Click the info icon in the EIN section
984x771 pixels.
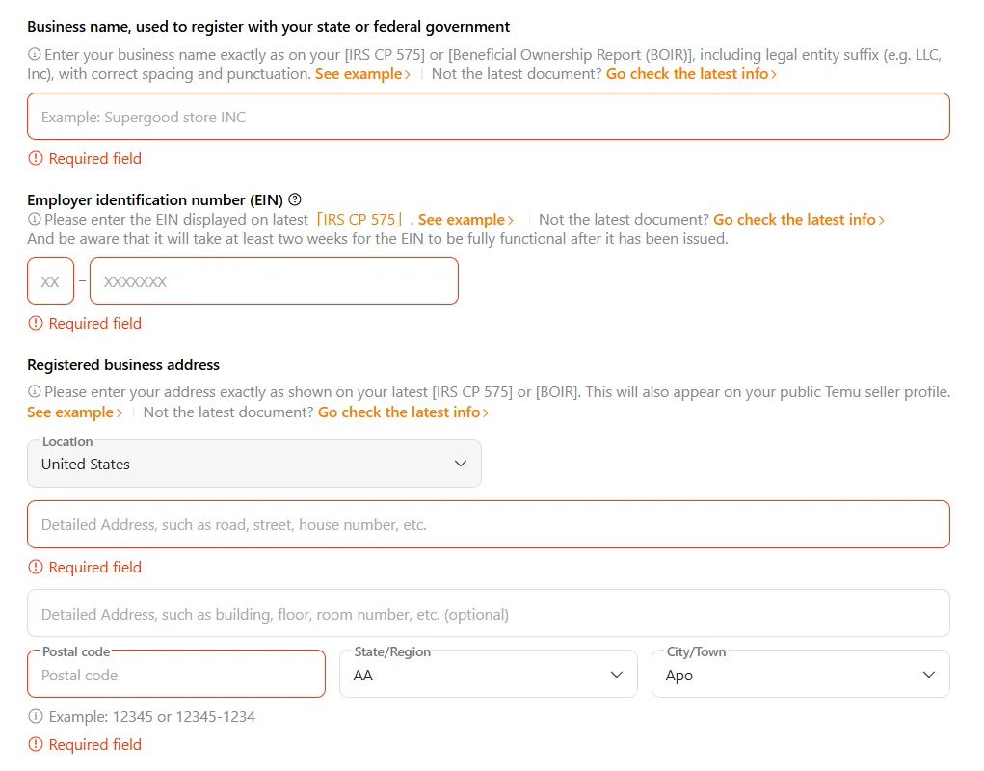pos(34,219)
